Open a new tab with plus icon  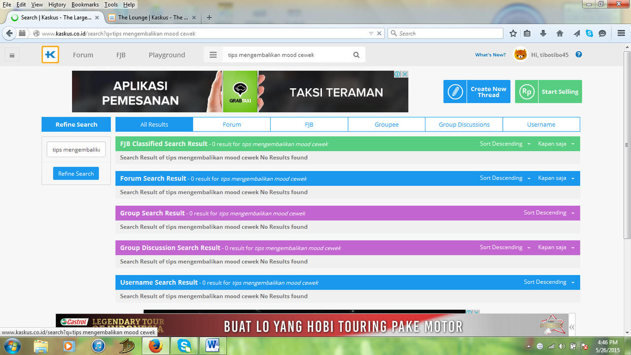pyautogui.click(x=209, y=17)
